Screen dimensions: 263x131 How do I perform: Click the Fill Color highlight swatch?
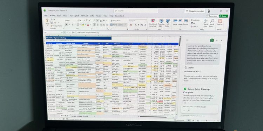(83, 24)
